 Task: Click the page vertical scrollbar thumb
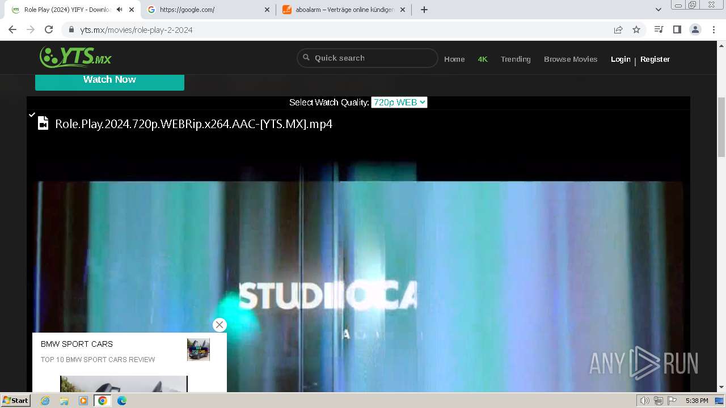[721, 126]
